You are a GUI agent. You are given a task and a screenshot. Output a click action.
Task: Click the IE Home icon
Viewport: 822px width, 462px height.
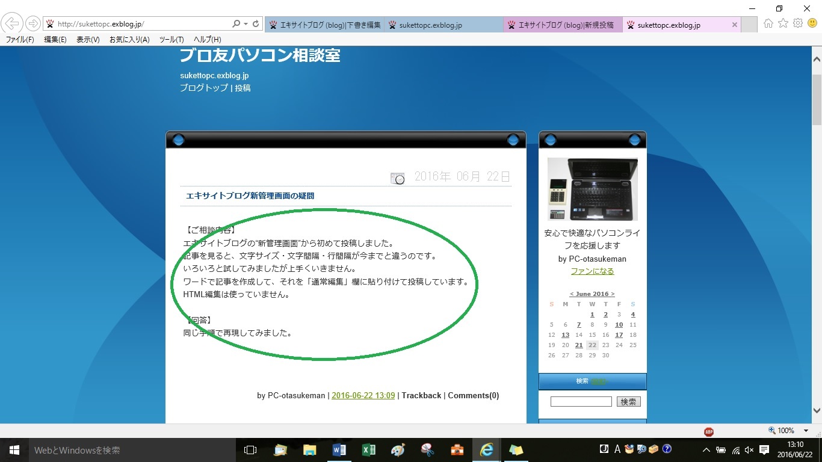point(768,23)
